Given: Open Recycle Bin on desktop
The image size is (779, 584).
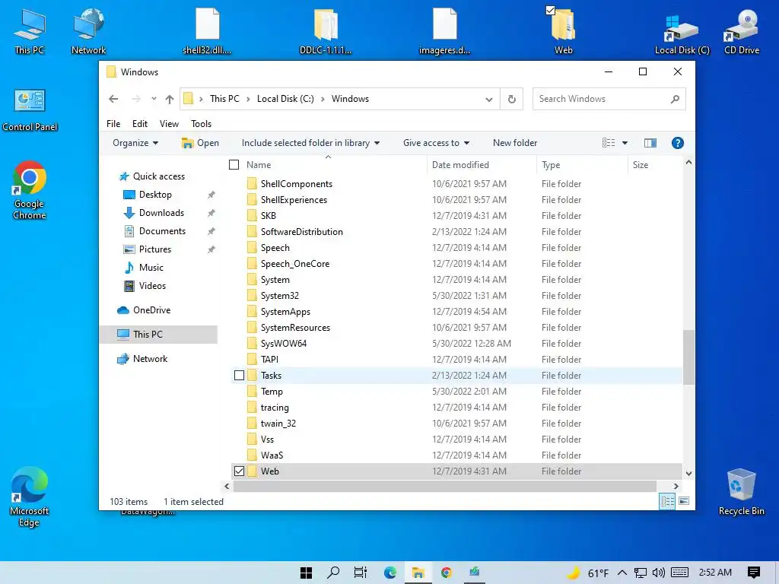Looking at the screenshot, I should (x=741, y=492).
